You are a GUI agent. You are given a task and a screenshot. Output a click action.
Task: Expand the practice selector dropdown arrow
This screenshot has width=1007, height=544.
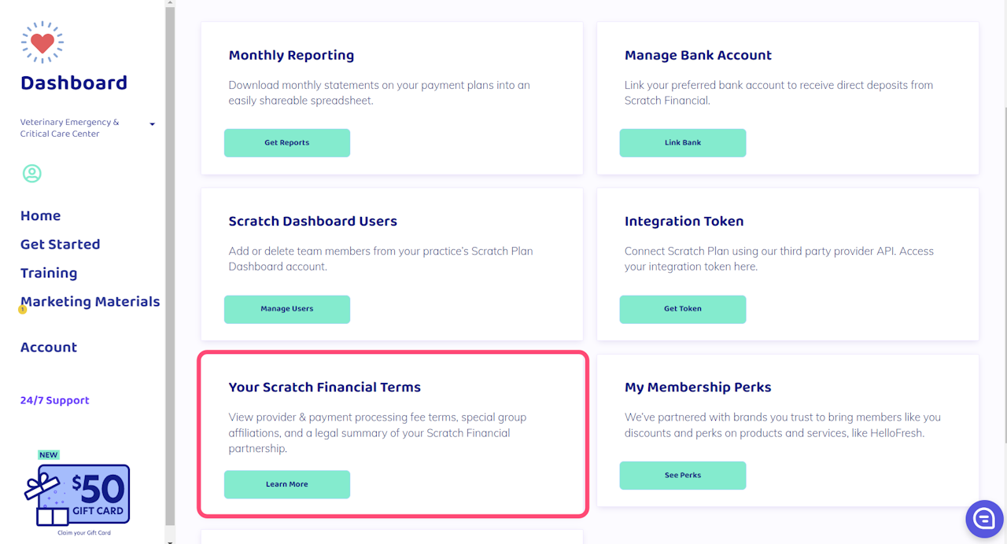click(x=152, y=124)
